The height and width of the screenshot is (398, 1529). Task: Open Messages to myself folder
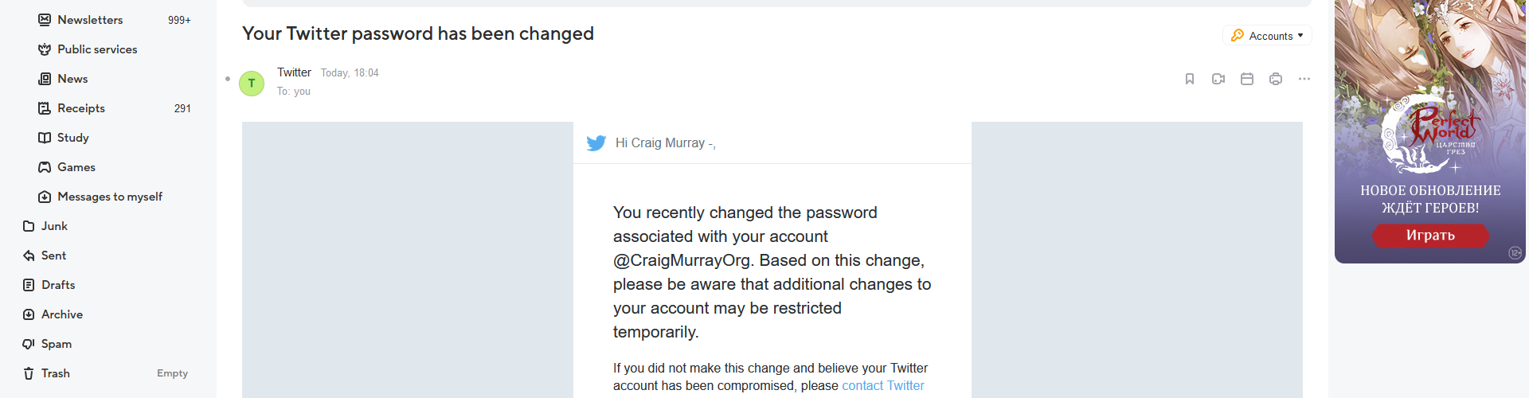[x=110, y=197]
